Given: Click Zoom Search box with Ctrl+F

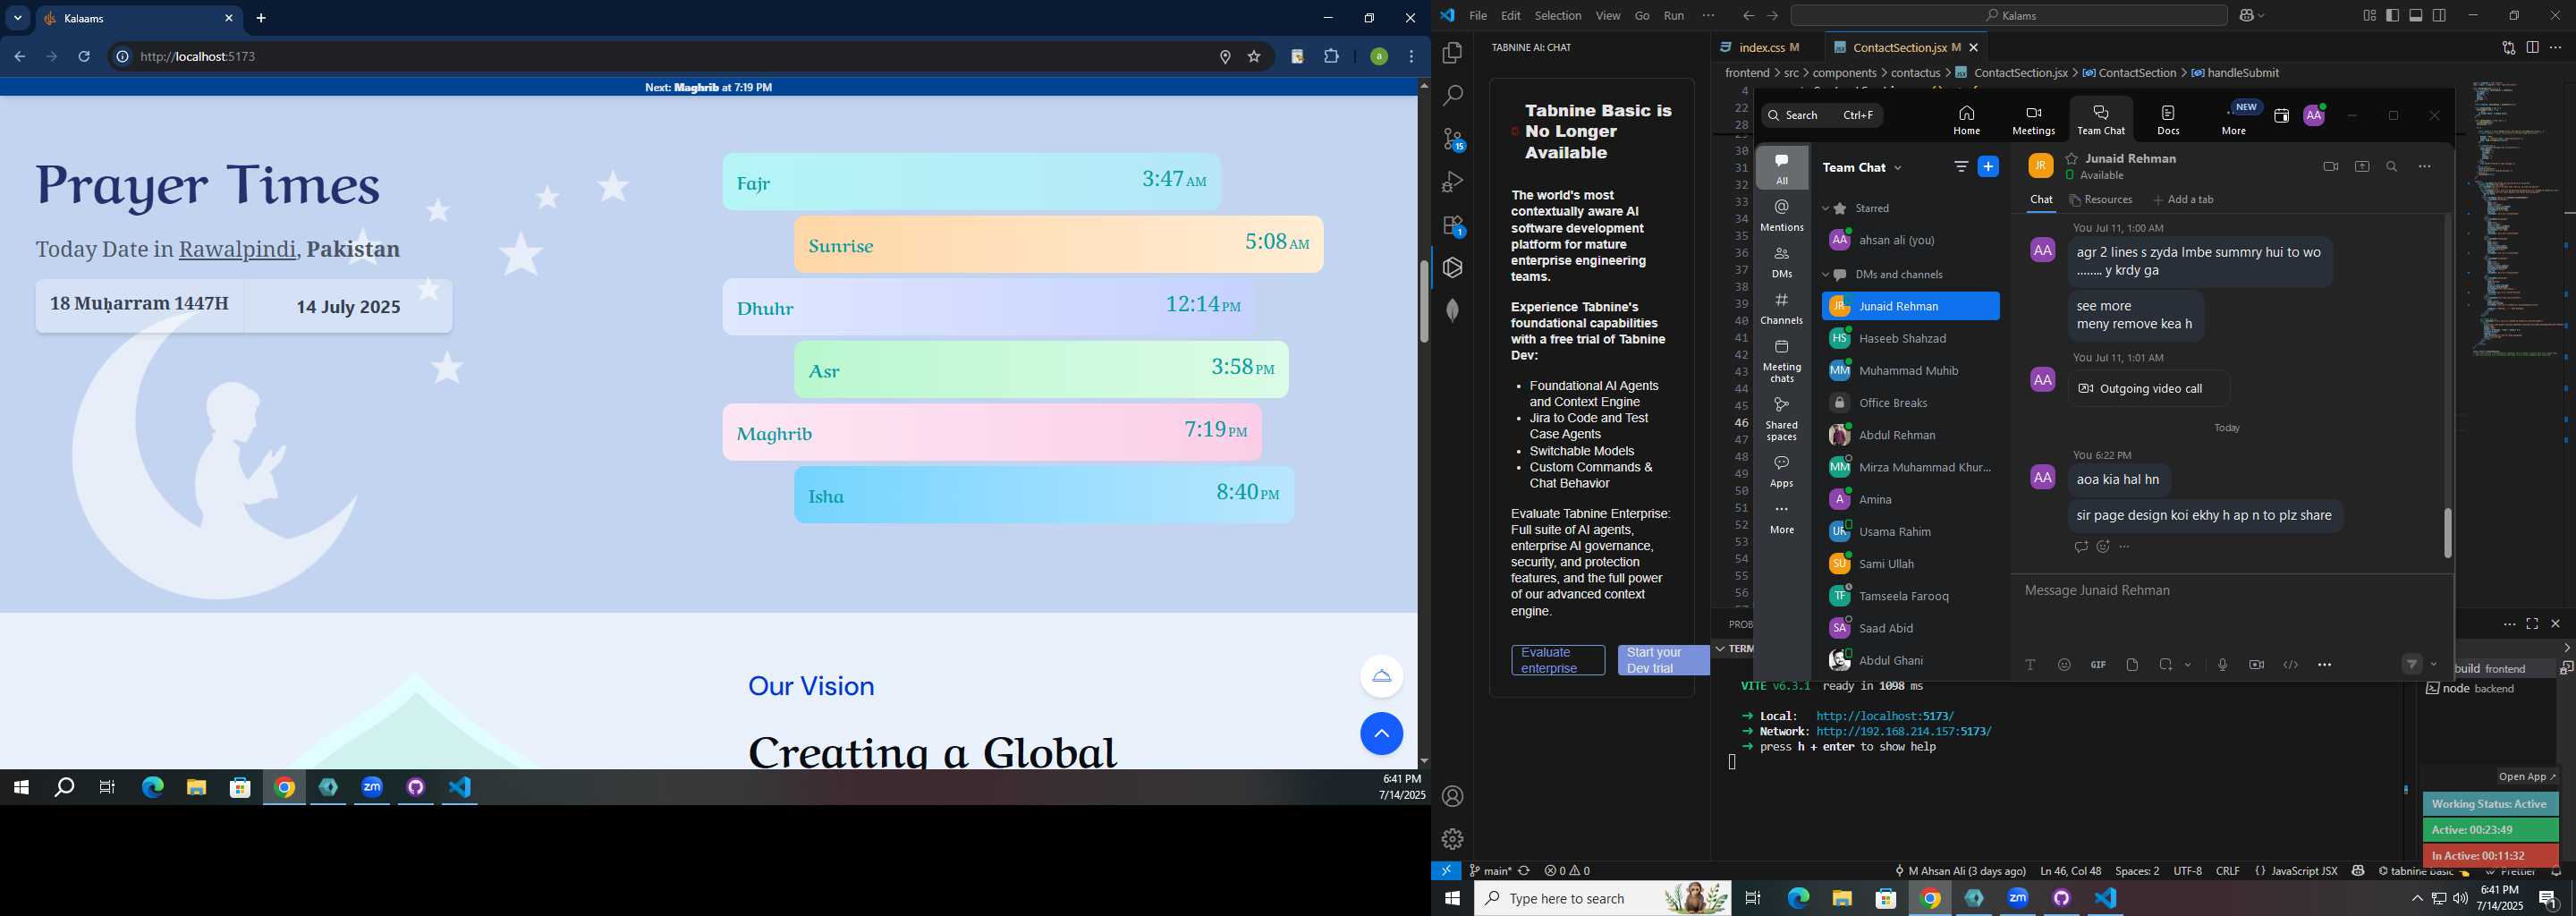Looking at the screenshot, I should (1822, 116).
